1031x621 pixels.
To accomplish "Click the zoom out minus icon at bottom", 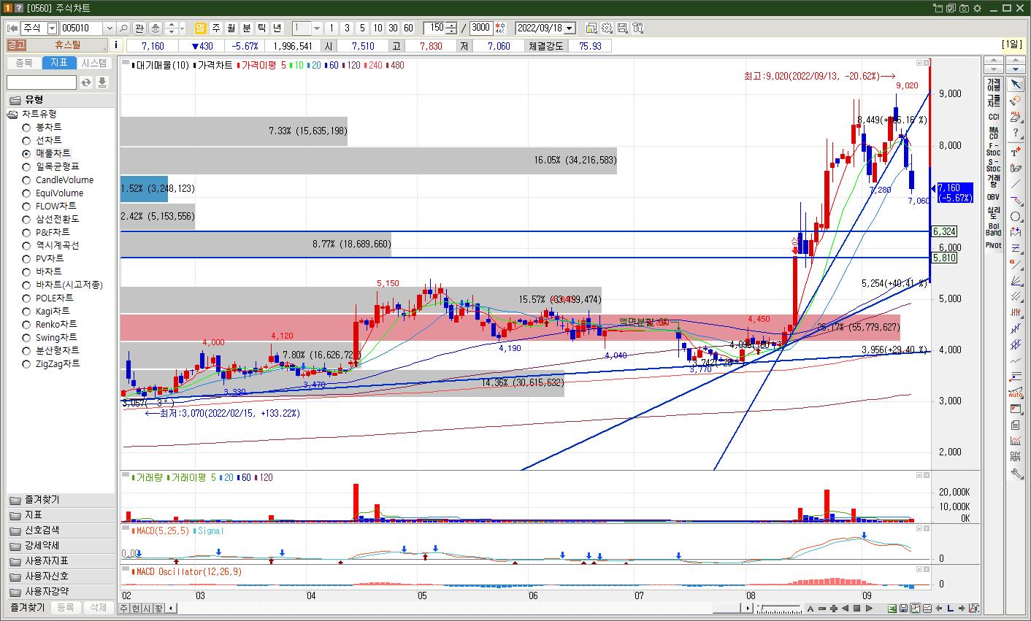I will [x=822, y=609].
